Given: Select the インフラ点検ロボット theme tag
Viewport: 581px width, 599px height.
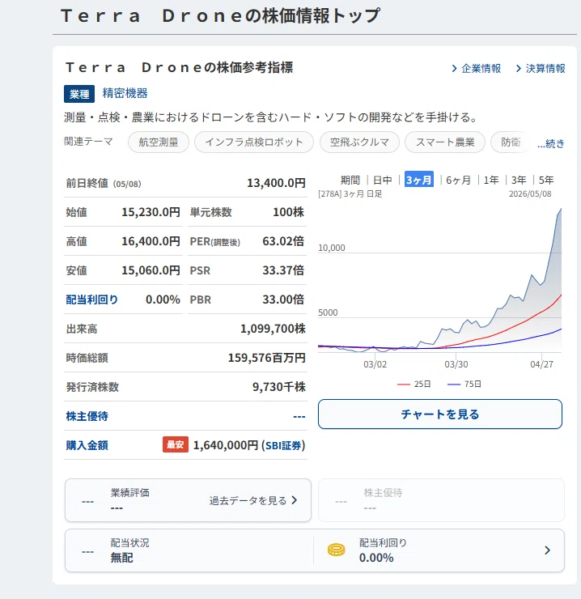Looking at the screenshot, I should pos(254,142).
